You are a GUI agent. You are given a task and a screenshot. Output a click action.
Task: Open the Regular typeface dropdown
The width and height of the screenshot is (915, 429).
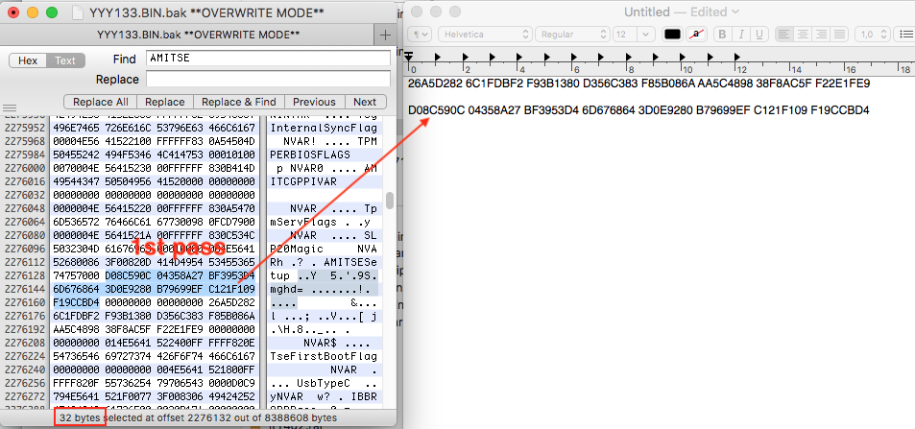point(572,35)
